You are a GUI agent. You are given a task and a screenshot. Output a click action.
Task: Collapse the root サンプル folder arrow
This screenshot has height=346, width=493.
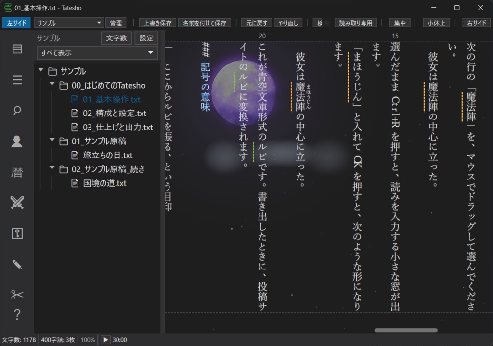(x=41, y=70)
